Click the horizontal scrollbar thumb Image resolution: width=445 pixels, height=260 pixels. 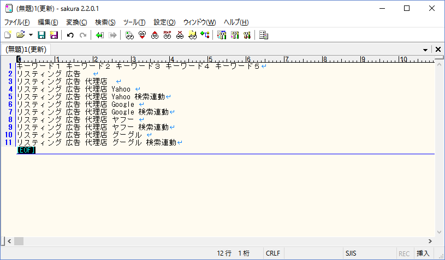(x=19, y=241)
